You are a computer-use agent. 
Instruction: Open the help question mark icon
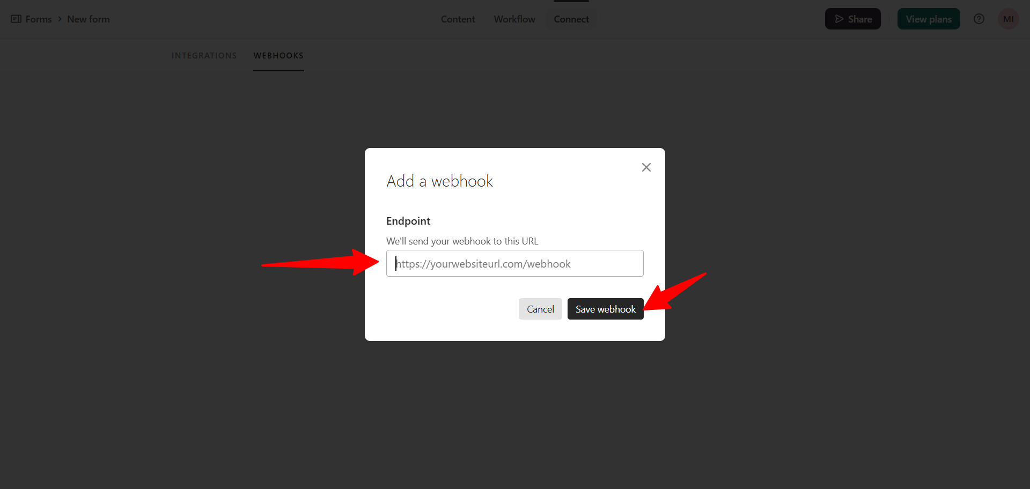click(x=979, y=19)
